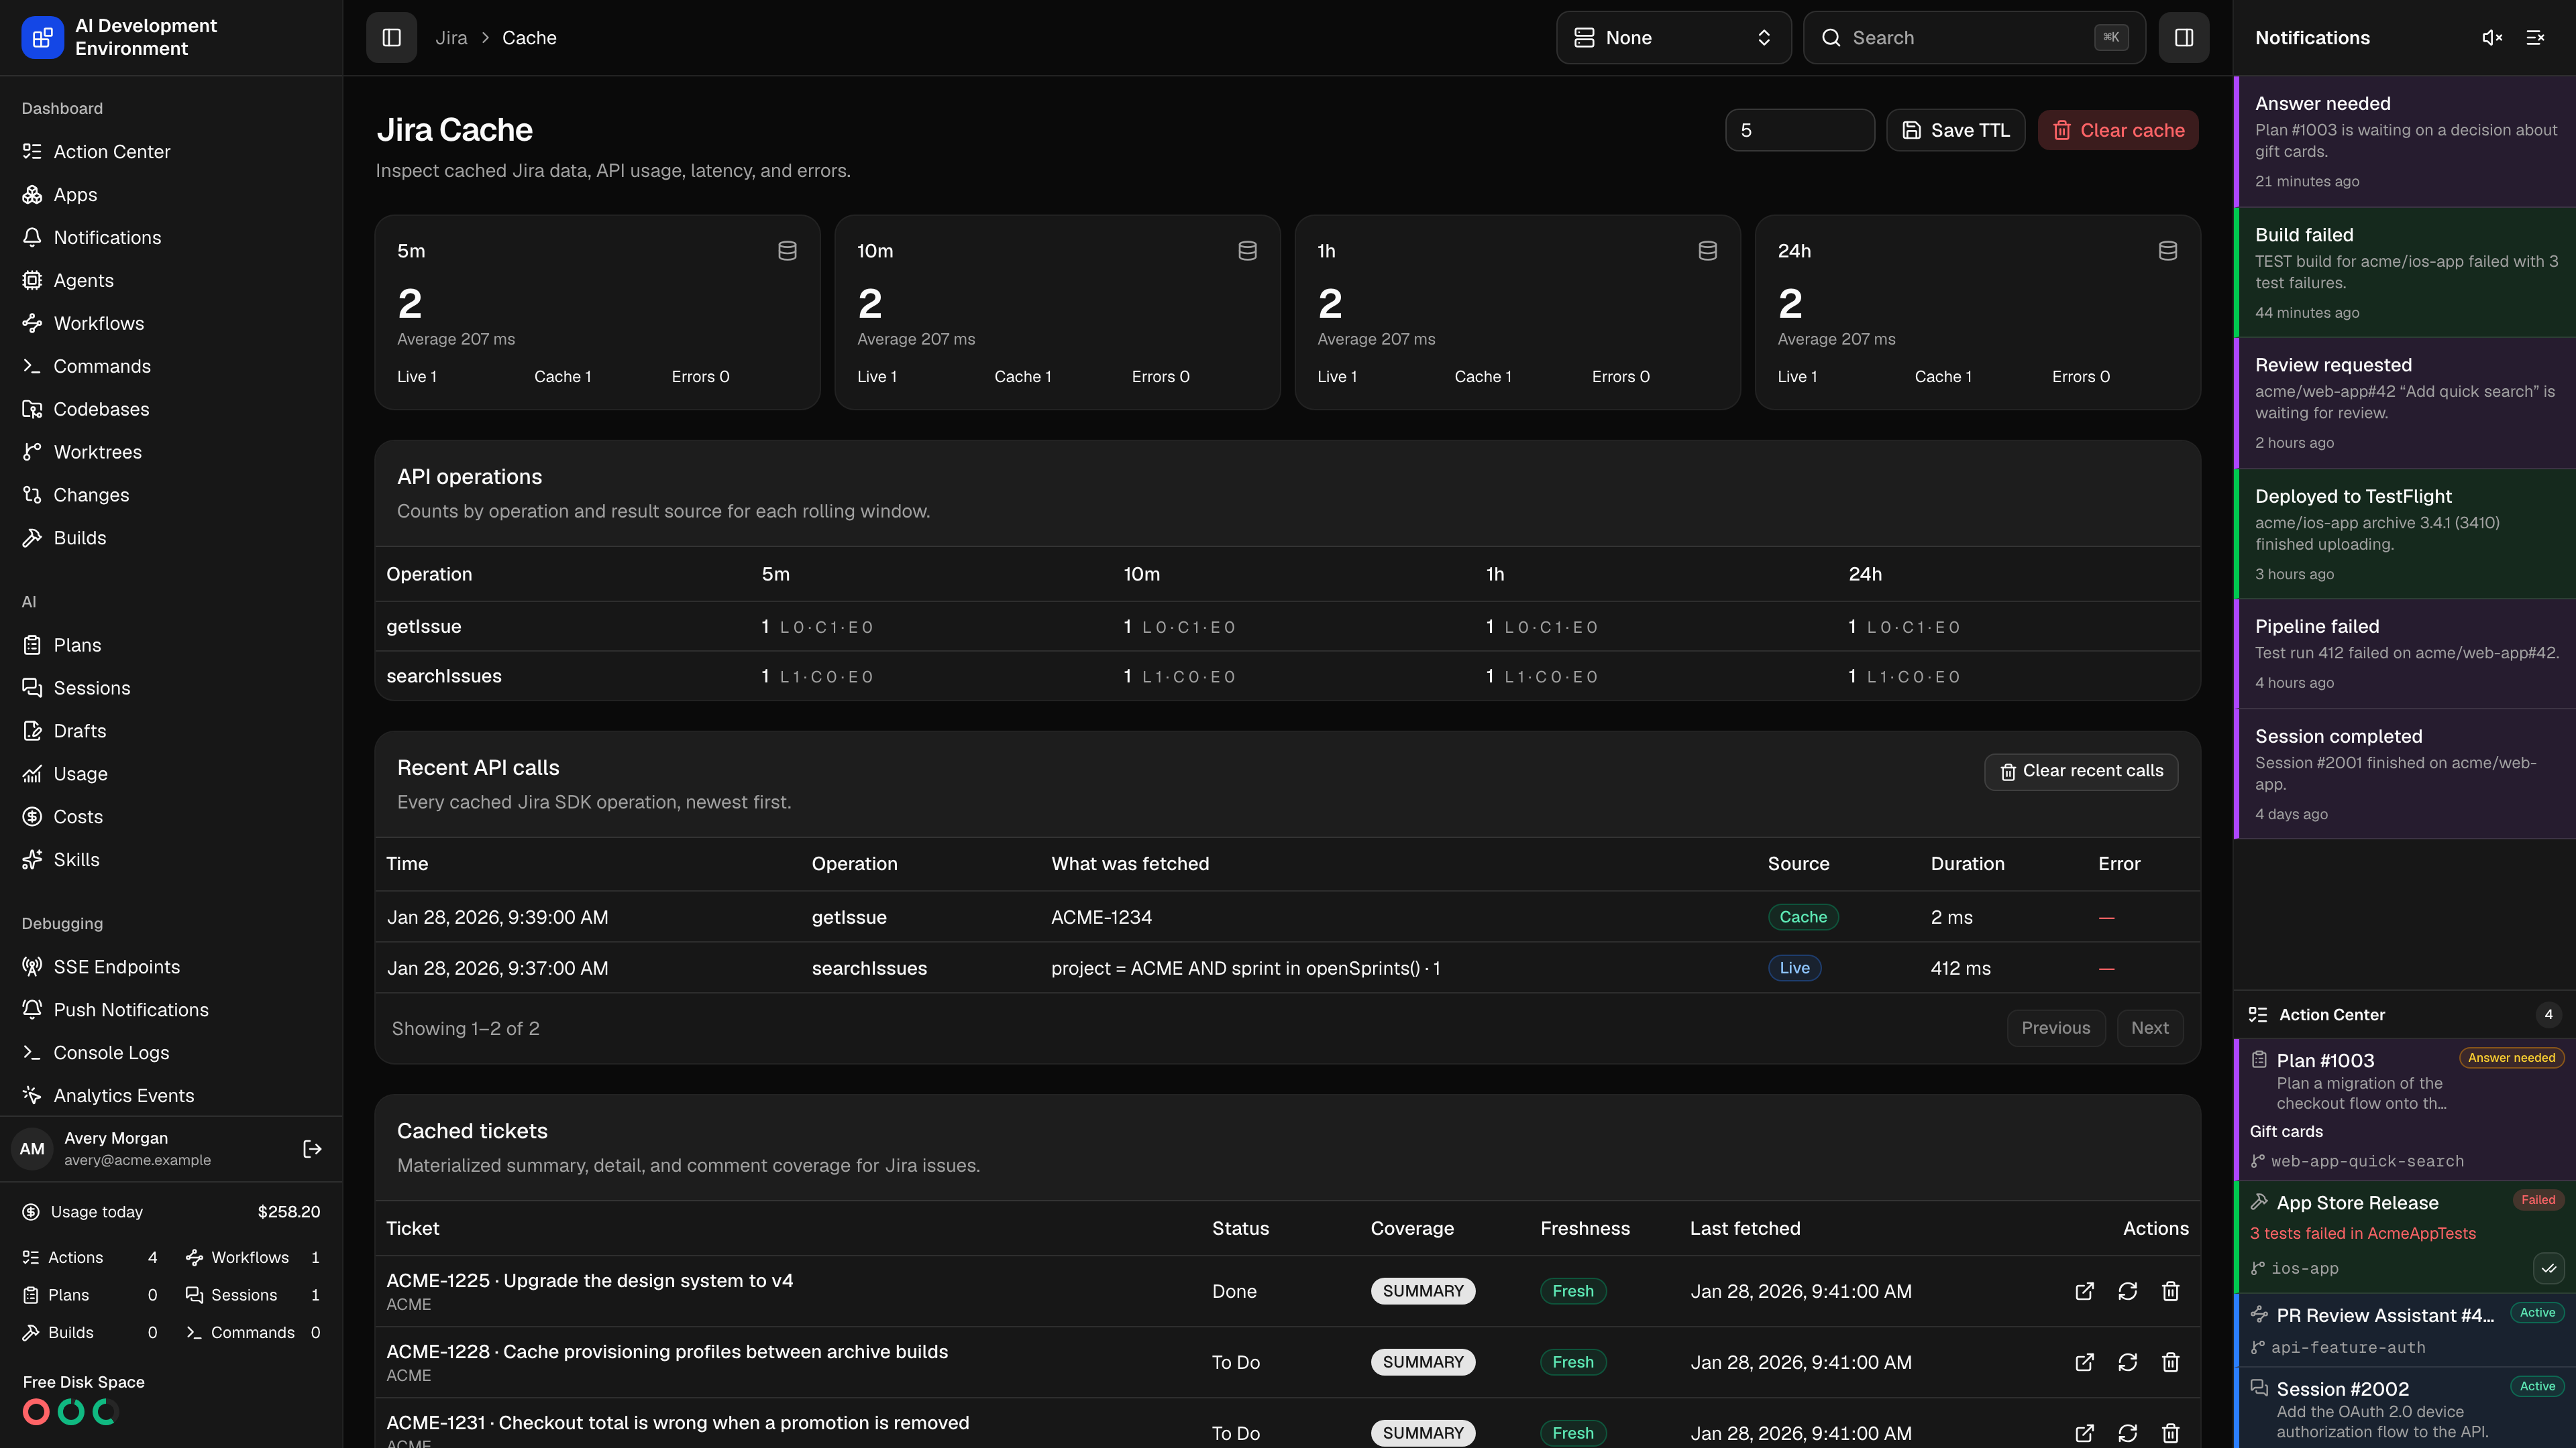Screen dimensions: 2576x1448
Task: Open ACME-1225 ticket in external link
Action: (x=2085, y=1291)
